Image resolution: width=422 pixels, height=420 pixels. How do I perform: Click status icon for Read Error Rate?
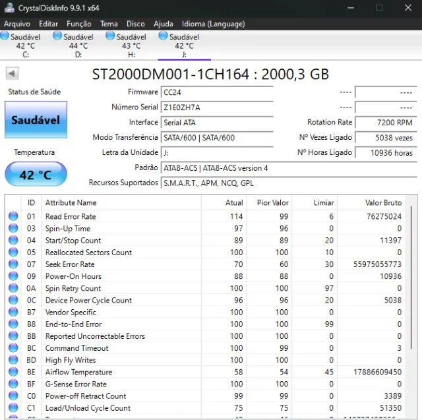click(x=13, y=216)
